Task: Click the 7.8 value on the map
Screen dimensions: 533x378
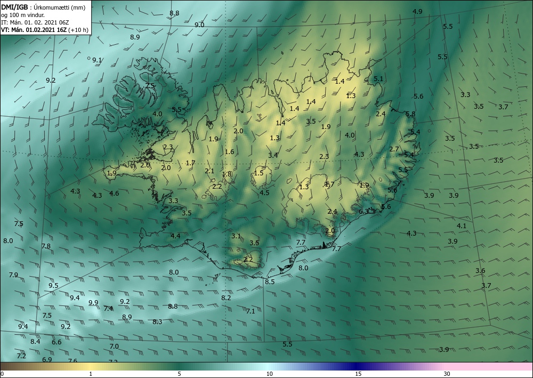Action: pos(46,246)
